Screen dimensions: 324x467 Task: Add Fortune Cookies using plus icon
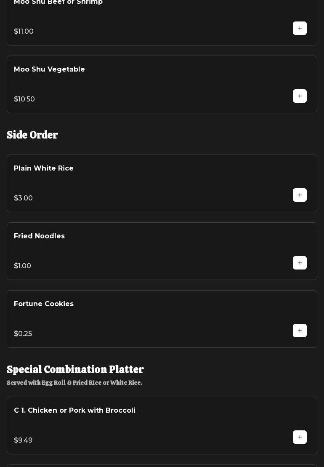[x=300, y=331]
